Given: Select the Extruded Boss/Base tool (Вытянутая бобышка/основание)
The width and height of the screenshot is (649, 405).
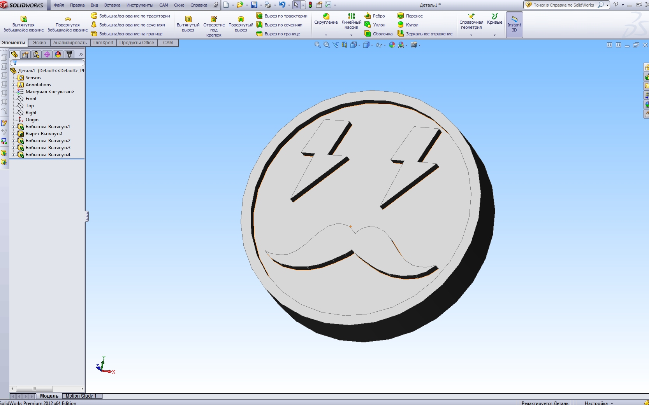Looking at the screenshot, I should click(x=23, y=24).
